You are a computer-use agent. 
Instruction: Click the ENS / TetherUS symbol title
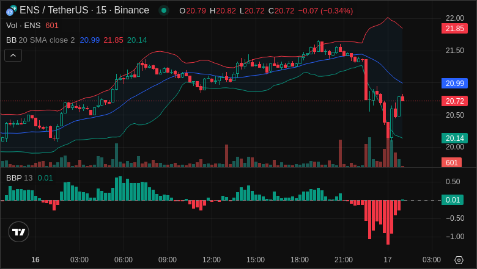84,10
